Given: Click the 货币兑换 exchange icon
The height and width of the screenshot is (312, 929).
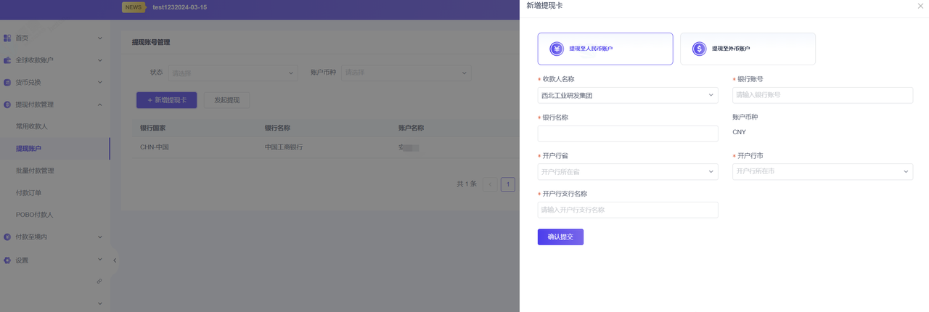Looking at the screenshot, I should point(7,83).
